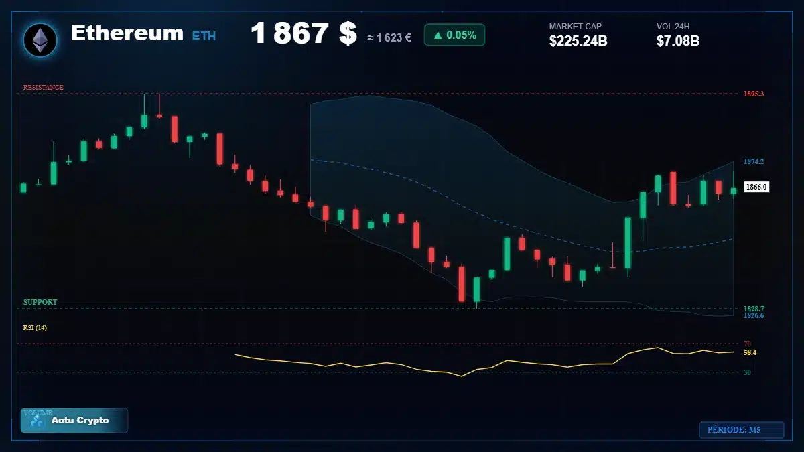The width and height of the screenshot is (804, 452).
Task: Click the VOL 24H label
Action: pos(673,27)
